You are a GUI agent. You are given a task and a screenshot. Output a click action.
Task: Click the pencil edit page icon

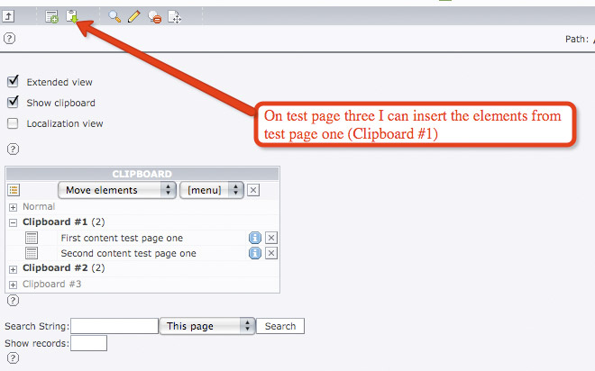coord(134,16)
